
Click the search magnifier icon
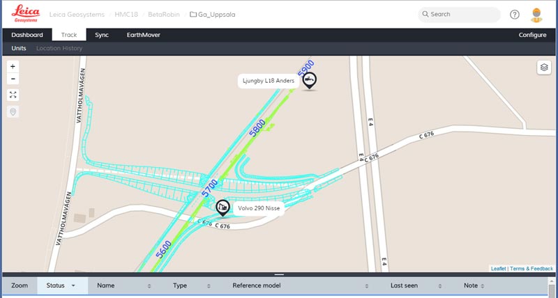tap(425, 14)
